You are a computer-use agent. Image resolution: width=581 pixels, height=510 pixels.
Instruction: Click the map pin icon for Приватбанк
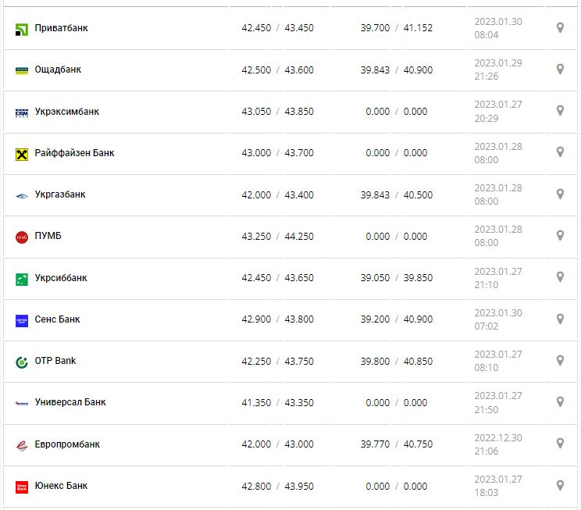coord(560,28)
